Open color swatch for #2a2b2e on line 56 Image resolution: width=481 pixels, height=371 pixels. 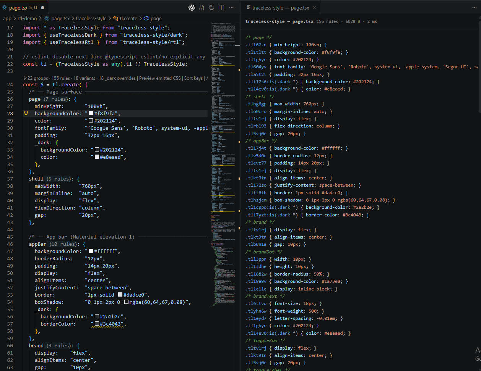[x=97, y=316]
